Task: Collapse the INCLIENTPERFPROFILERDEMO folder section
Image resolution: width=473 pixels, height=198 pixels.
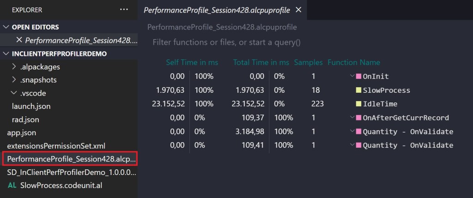Action: (6, 54)
